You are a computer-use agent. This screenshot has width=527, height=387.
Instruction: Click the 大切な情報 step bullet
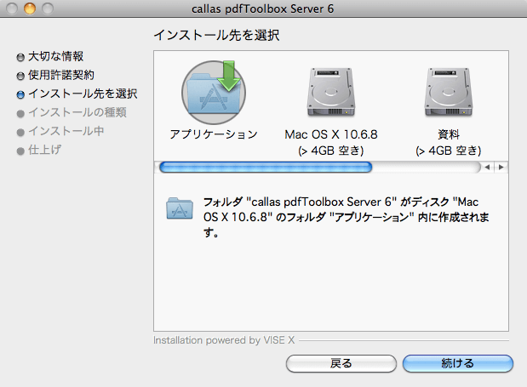click(x=20, y=57)
